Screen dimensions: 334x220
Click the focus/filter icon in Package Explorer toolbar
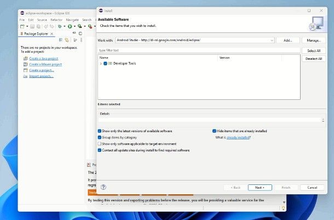tap(75, 40)
